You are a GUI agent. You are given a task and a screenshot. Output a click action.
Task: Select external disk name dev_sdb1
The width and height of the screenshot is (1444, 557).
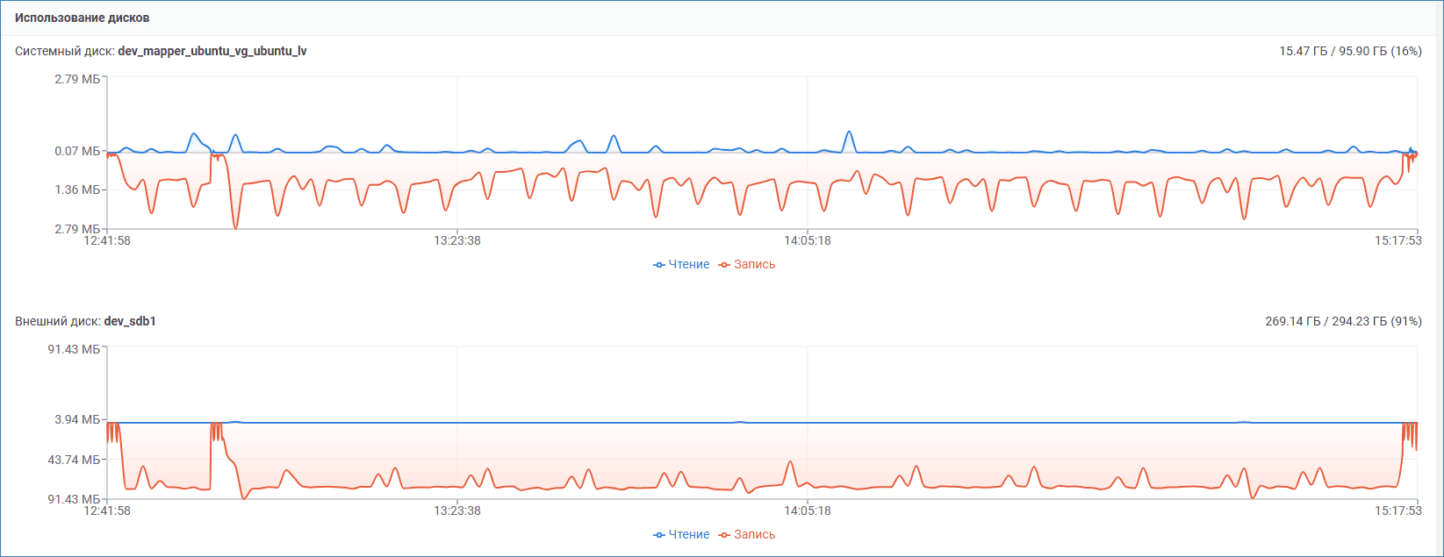[x=130, y=321]
